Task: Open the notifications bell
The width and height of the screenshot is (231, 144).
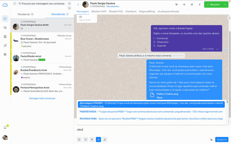Action: tap(5, 128)
